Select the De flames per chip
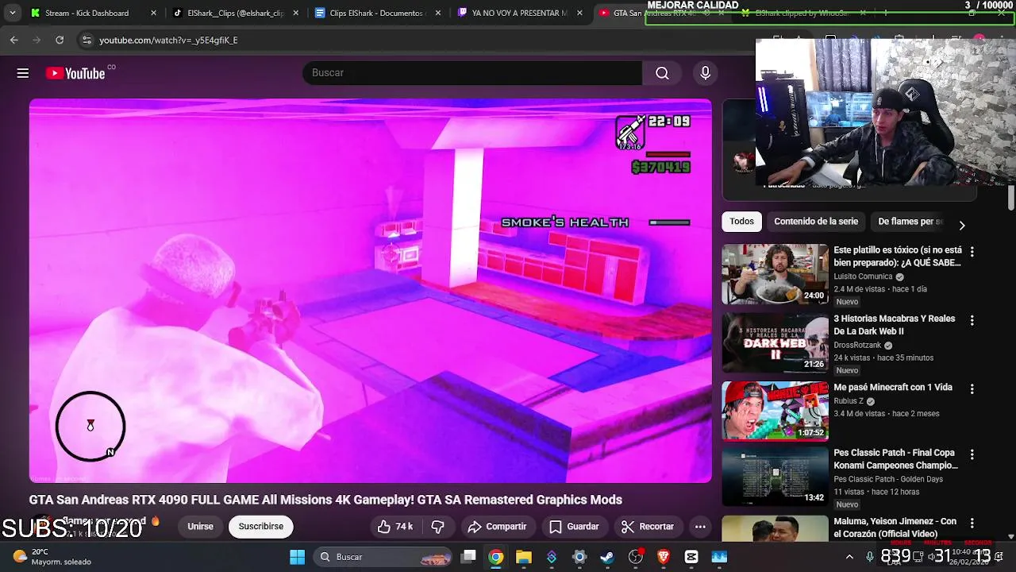The width and height of the screenshot is (1016, 572). (910, 222)
